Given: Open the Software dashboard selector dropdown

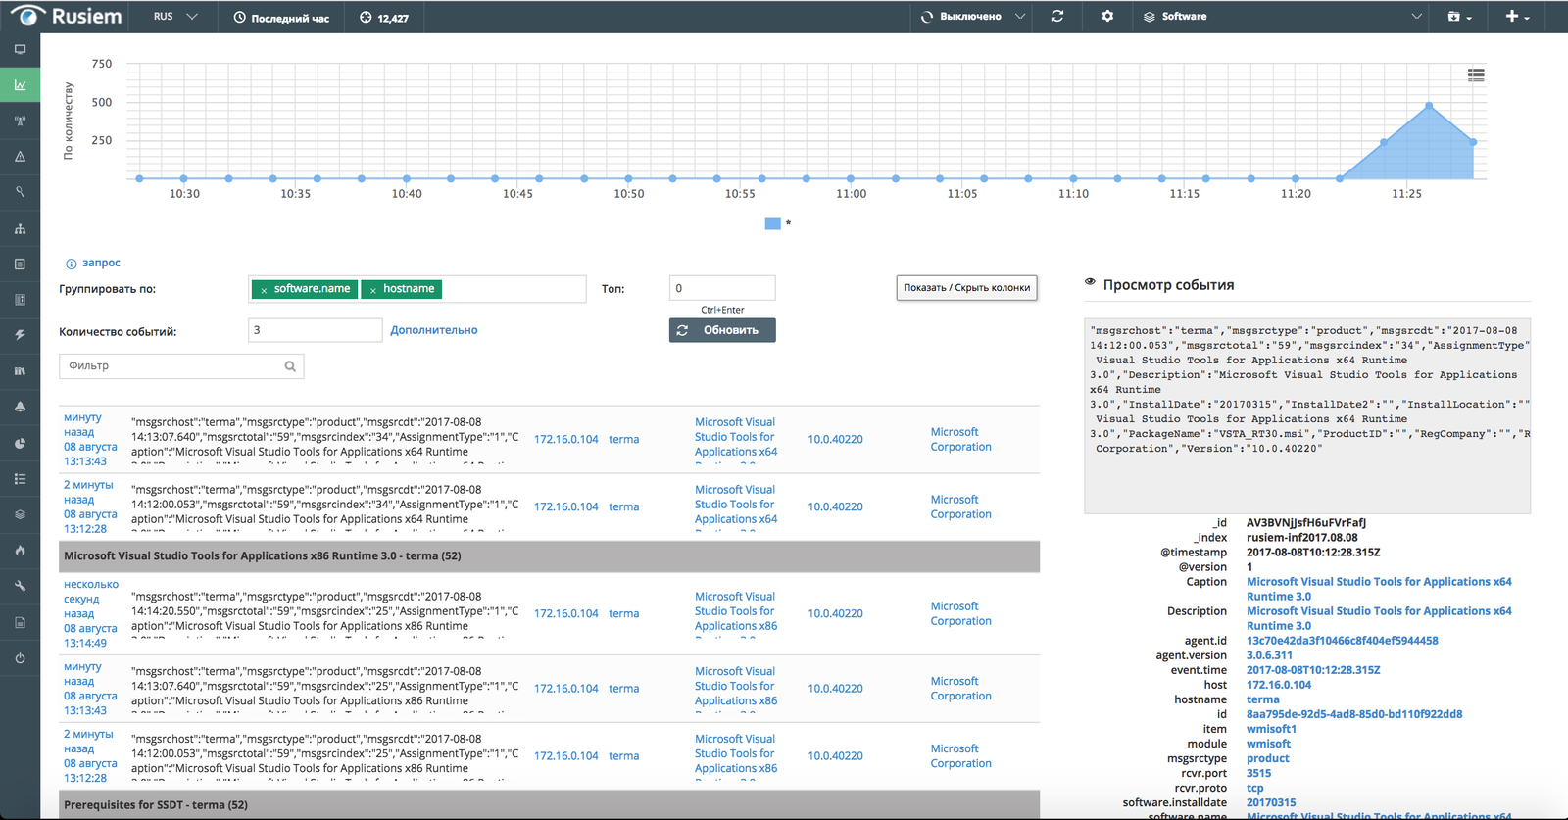Looking at the screenshot, I should tap(1282, 17).
